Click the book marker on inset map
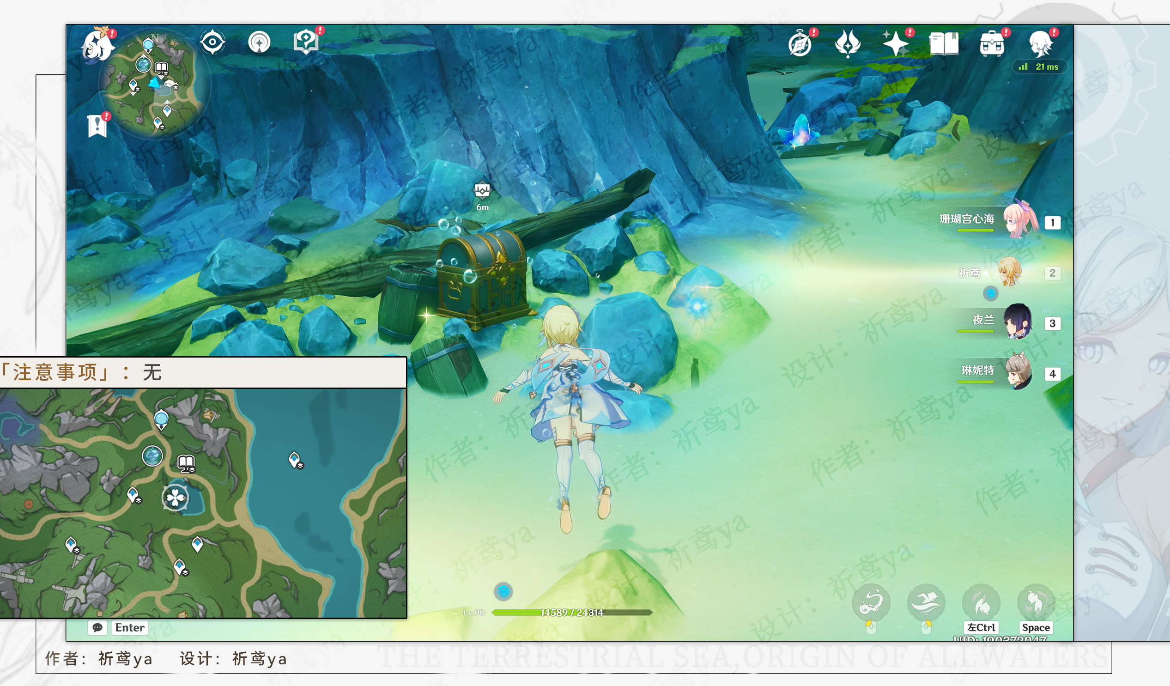The height and width of the screenshot is (686, 1170). click(187, 463)
